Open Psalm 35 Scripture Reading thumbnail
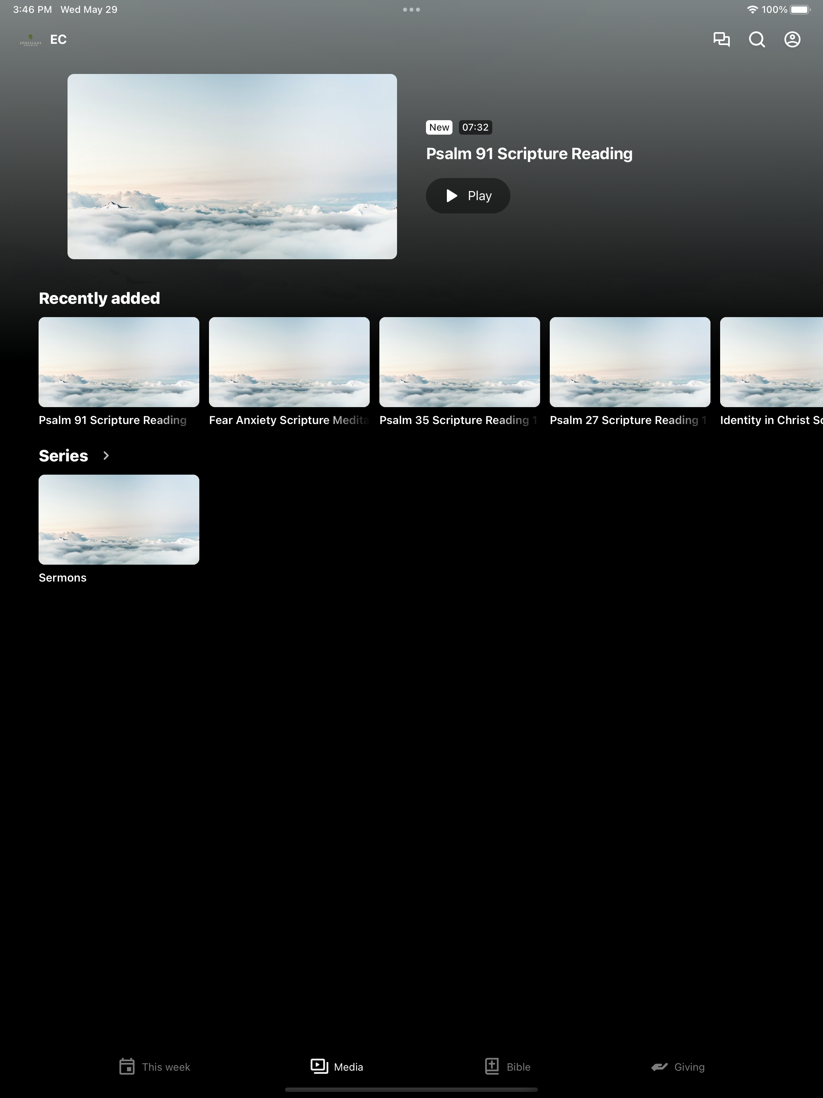The width and height of the screenshot is (823, 1098). tap(459, 362)
